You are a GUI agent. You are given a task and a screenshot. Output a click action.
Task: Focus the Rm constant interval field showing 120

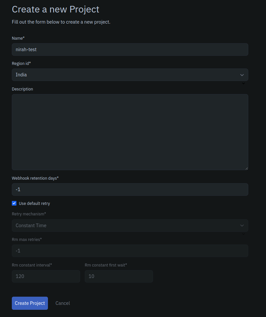pos(46,276)
